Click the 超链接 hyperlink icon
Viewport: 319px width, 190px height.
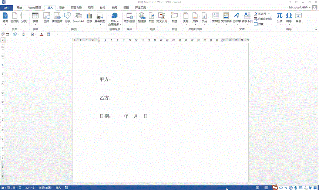click(142, 17)
